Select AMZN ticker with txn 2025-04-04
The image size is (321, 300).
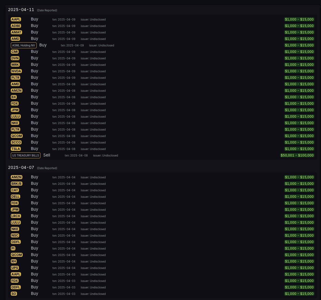tap(16, 177)
